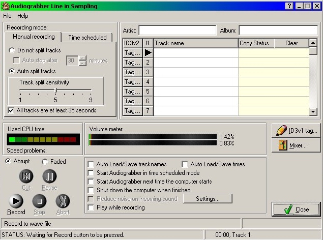Click the Abort recording button
The height and width of the screenshot is (240, 323).
click(x=63, y=201)
